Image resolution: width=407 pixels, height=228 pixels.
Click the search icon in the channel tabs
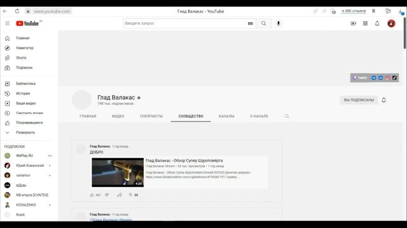[287, 116]
